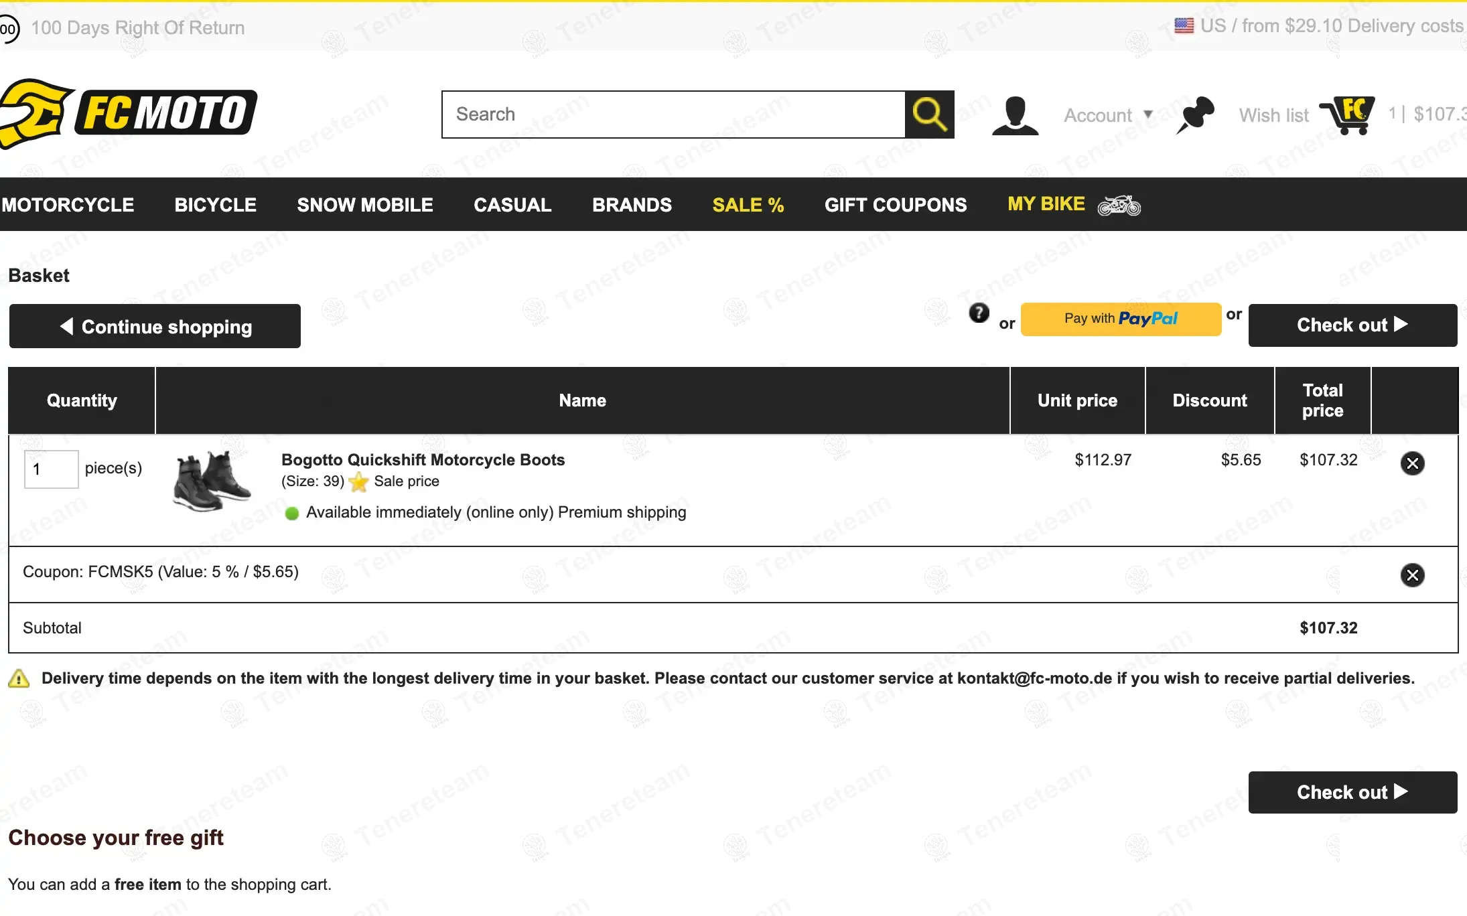This screenshot has width=1467, height=916.
Task: Click US delivery costs link
Action: 1332,26
